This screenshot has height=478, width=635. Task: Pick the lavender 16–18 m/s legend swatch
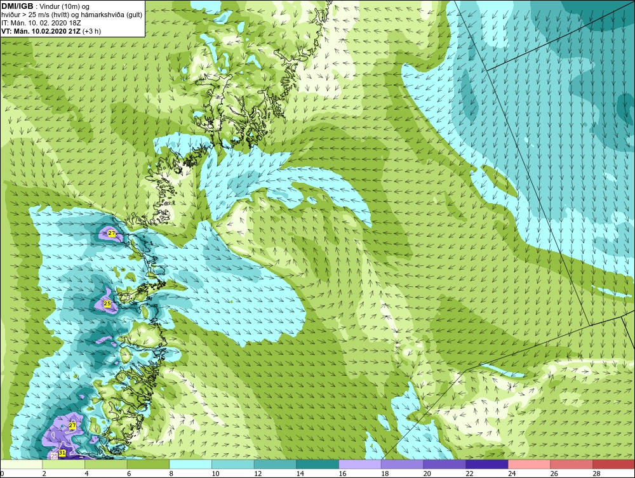tap(359, 464)
